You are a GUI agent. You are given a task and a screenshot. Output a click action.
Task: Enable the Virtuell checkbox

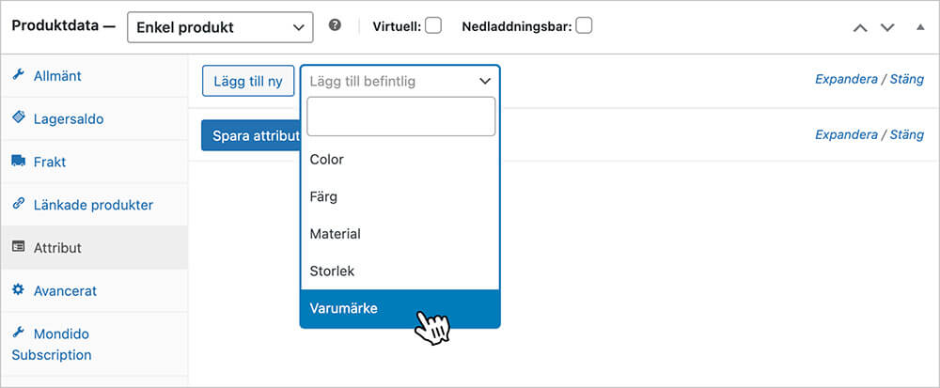[433, 26]
